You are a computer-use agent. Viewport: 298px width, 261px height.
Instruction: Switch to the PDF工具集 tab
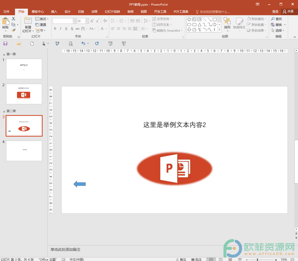click(181, 12)
